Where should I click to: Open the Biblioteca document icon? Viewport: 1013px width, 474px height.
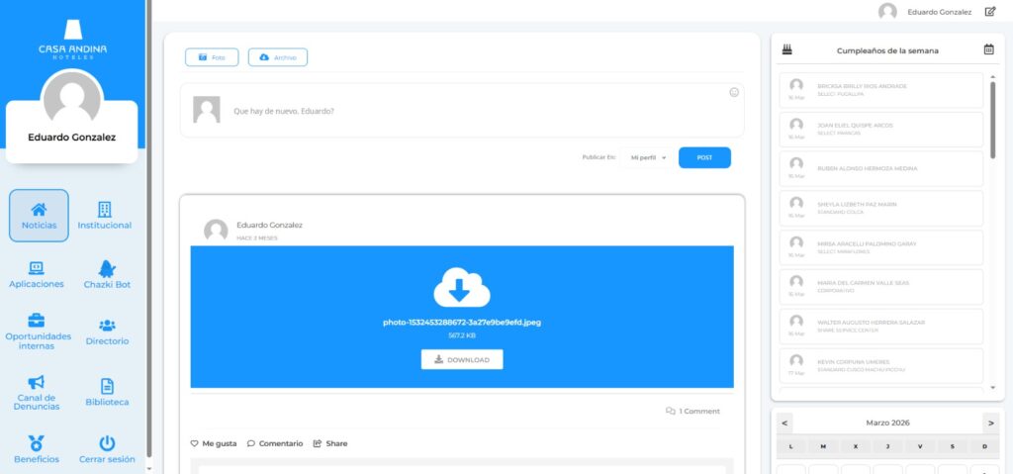(107, 386)
